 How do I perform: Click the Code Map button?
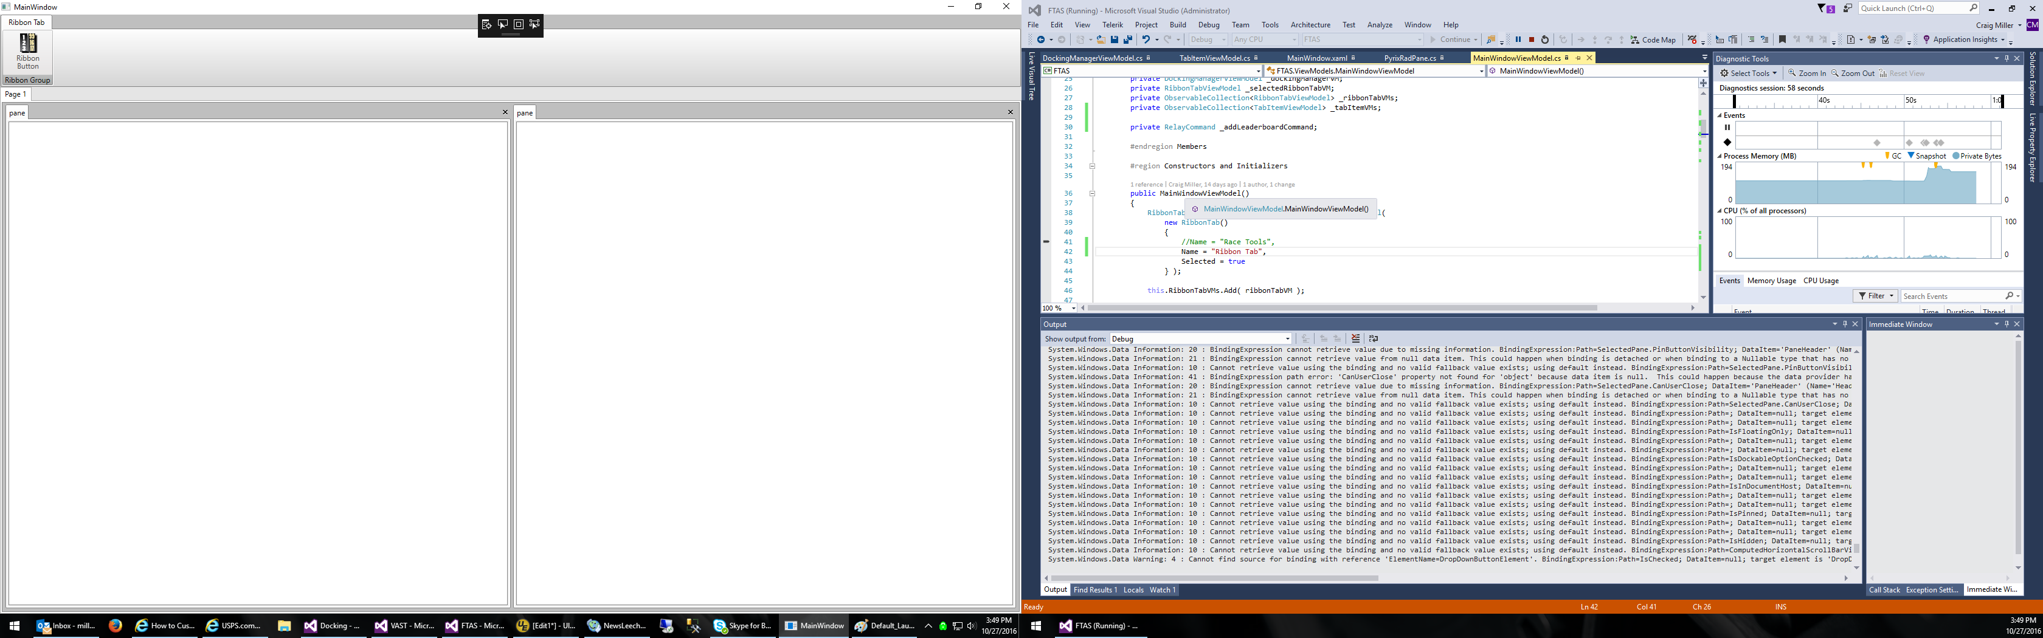(1653, 39)
